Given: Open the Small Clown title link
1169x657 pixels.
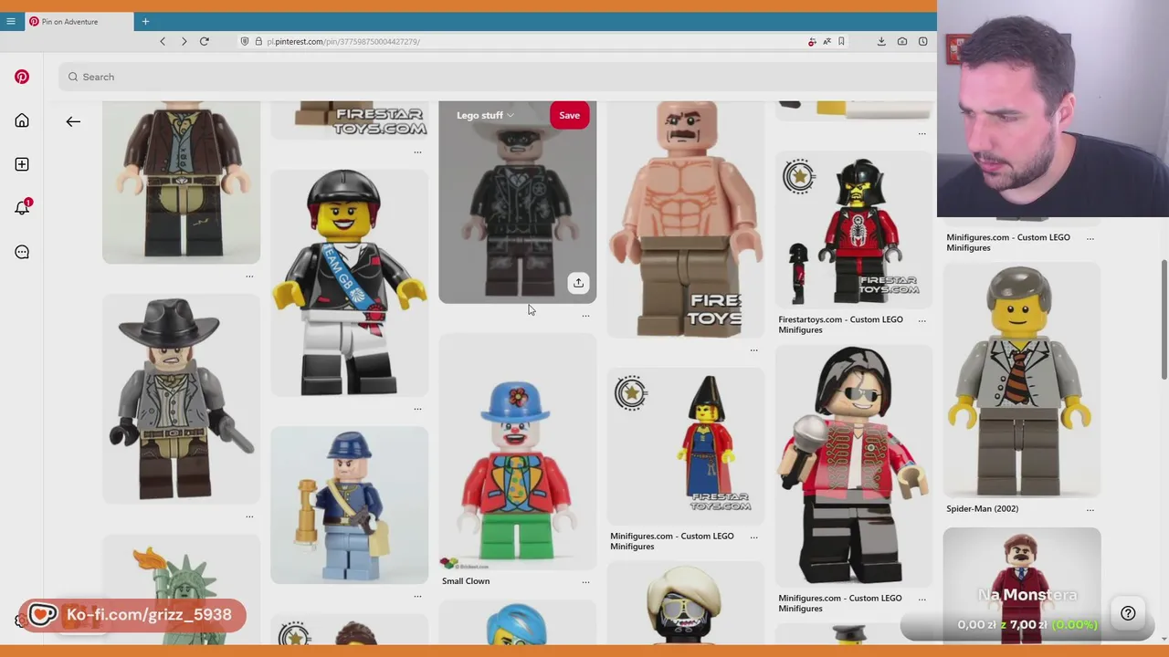Looking at the screenshot, I should pos(466,581).
